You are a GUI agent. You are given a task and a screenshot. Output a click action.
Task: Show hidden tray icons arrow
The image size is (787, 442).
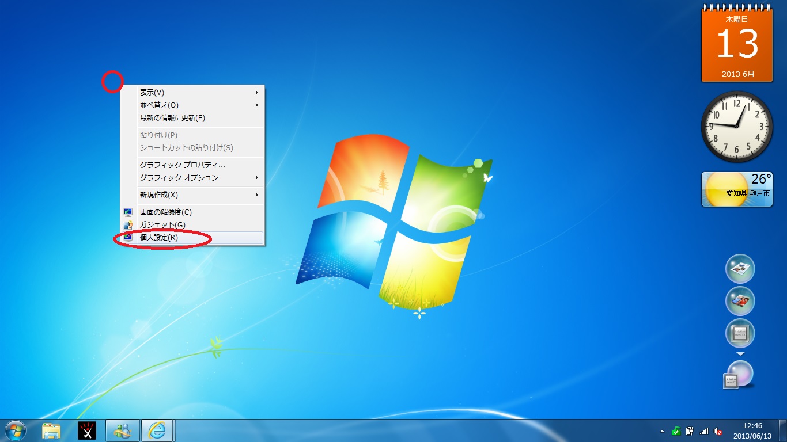[662, 431]
